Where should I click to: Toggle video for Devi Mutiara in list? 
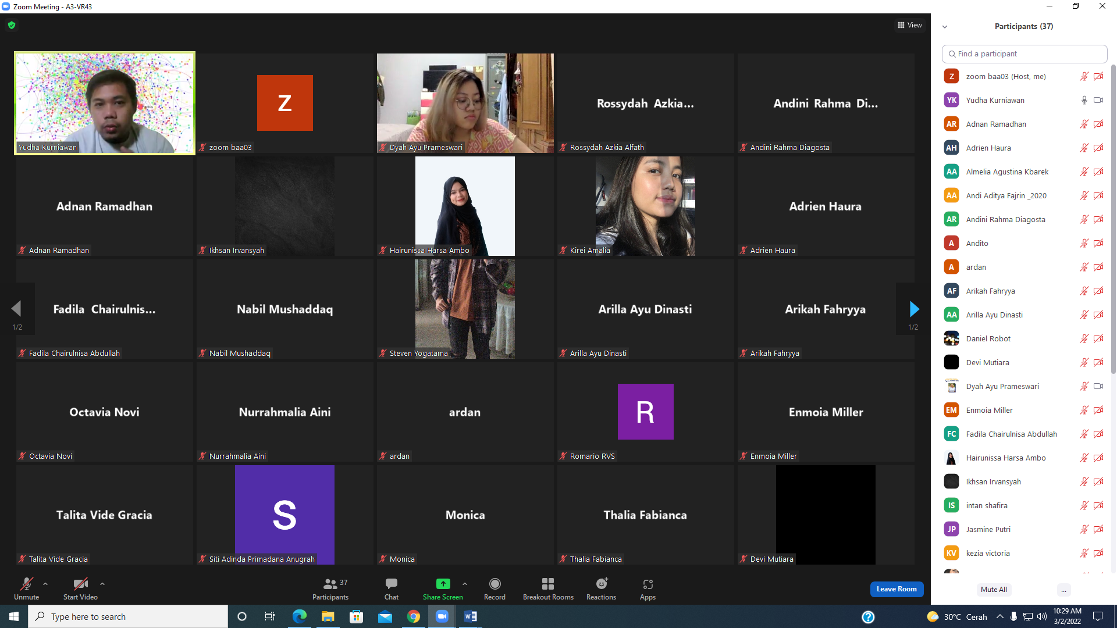click(1098, 362)
